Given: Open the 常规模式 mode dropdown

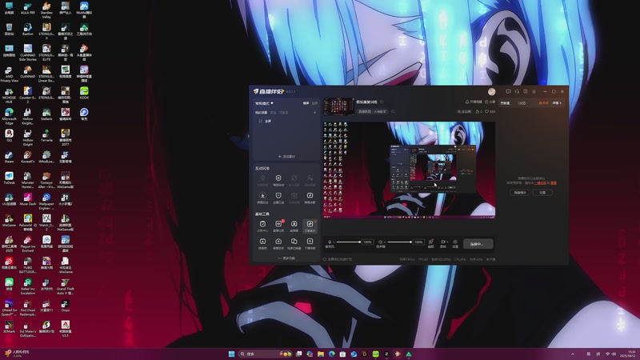Looking at the screenshot, I should click(264, 103).
